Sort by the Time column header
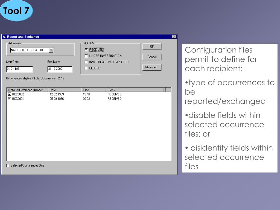Viewport: 280px width, 210px height. (94, 90)
